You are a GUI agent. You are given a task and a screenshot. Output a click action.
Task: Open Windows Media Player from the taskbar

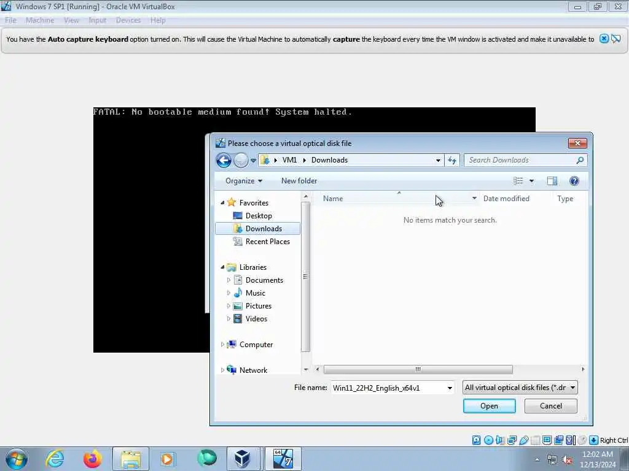point(167,459)
